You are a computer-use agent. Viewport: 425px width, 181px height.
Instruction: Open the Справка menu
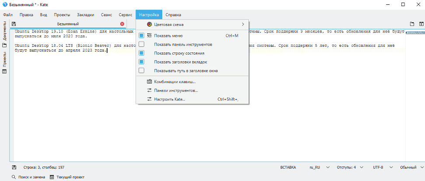(173, 14)
